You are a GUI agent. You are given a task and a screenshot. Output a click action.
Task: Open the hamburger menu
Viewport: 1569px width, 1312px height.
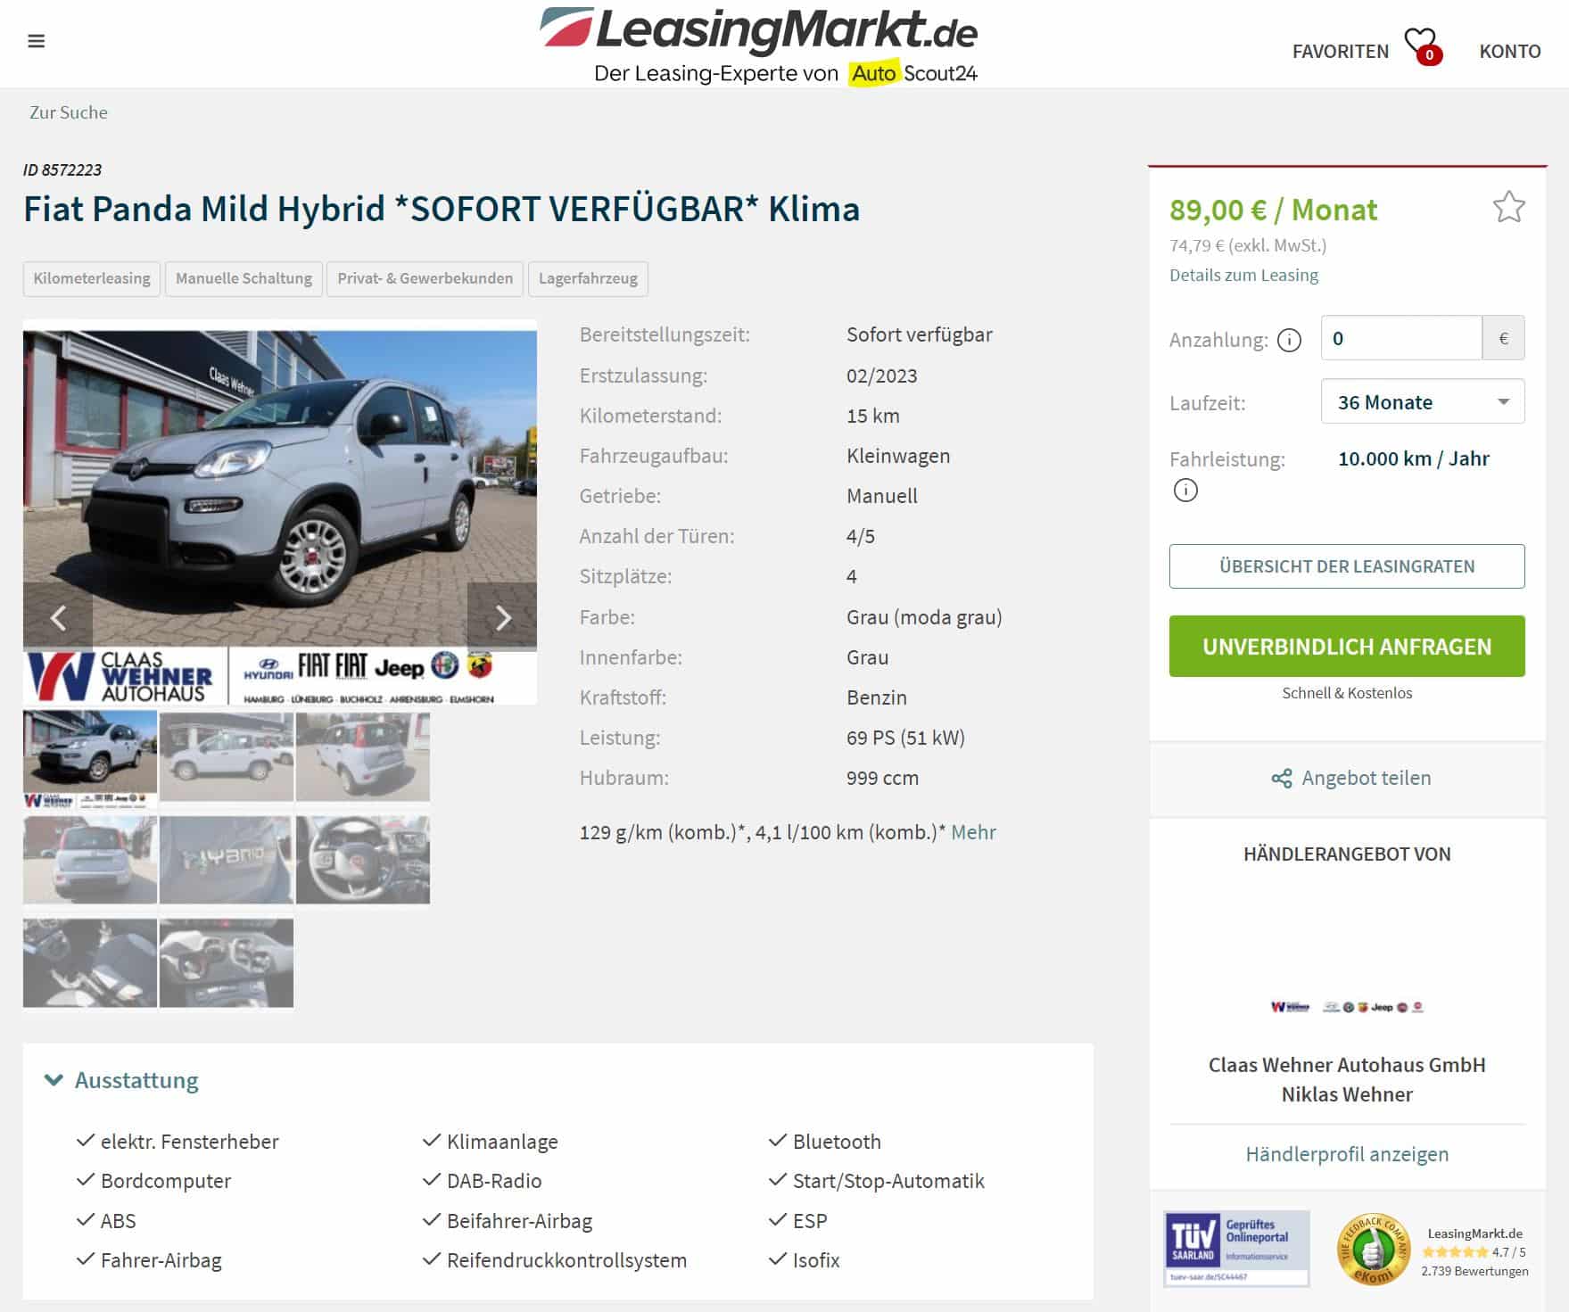click(37, 41)
